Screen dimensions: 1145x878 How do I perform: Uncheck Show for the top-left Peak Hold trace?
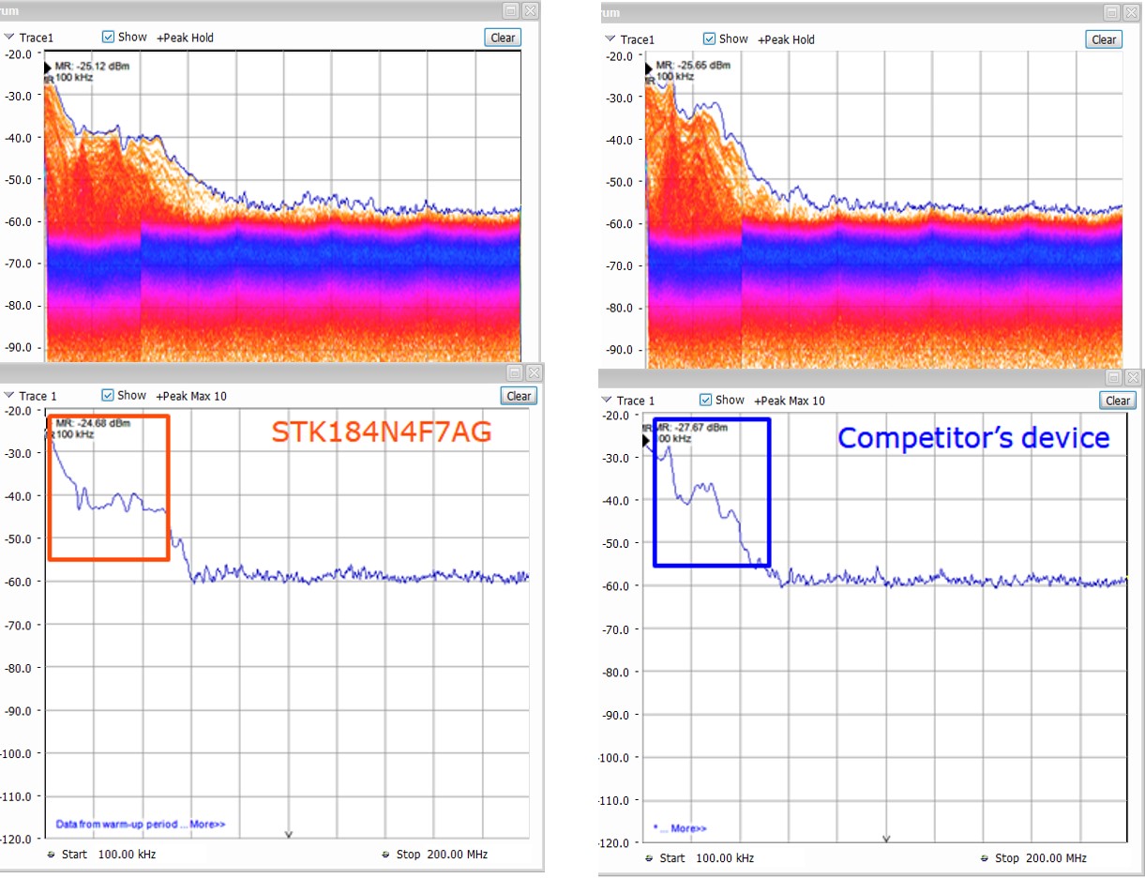[109, 38]
